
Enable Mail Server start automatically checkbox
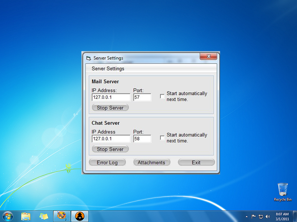162,96
